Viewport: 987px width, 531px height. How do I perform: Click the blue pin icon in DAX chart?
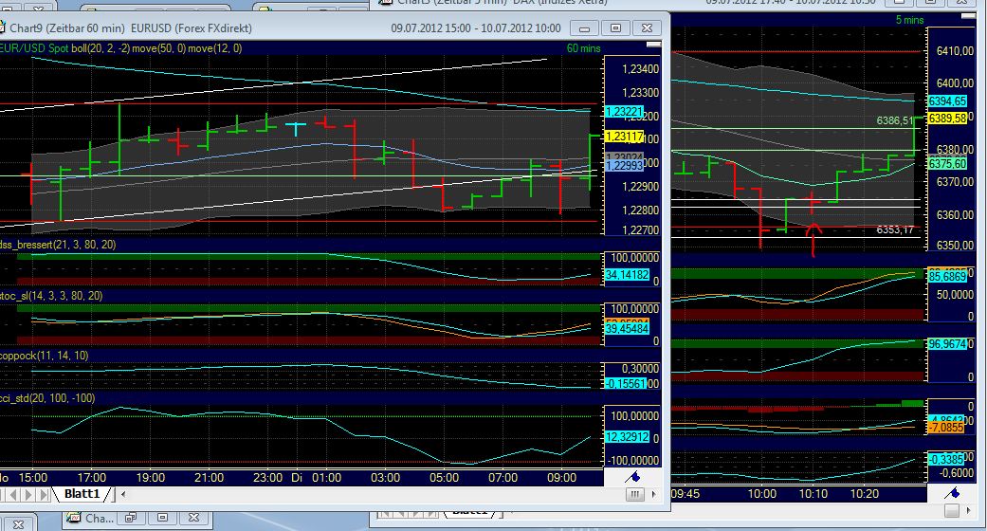[952, 492]
